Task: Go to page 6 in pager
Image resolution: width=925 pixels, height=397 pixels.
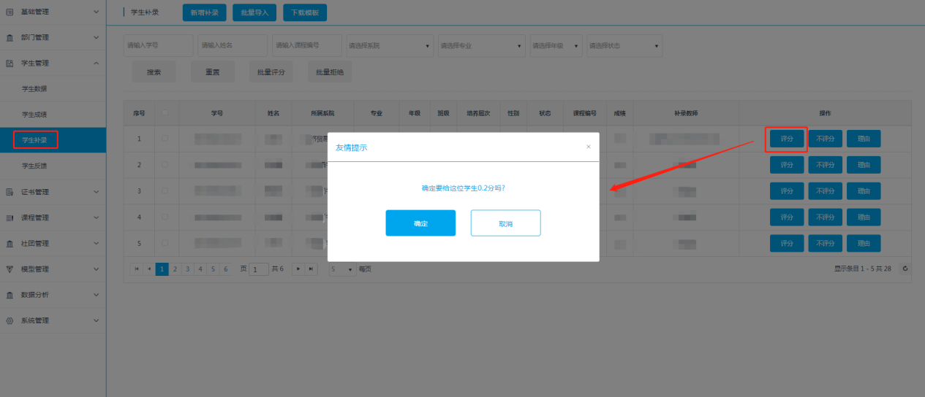Action: coord(226,269)
